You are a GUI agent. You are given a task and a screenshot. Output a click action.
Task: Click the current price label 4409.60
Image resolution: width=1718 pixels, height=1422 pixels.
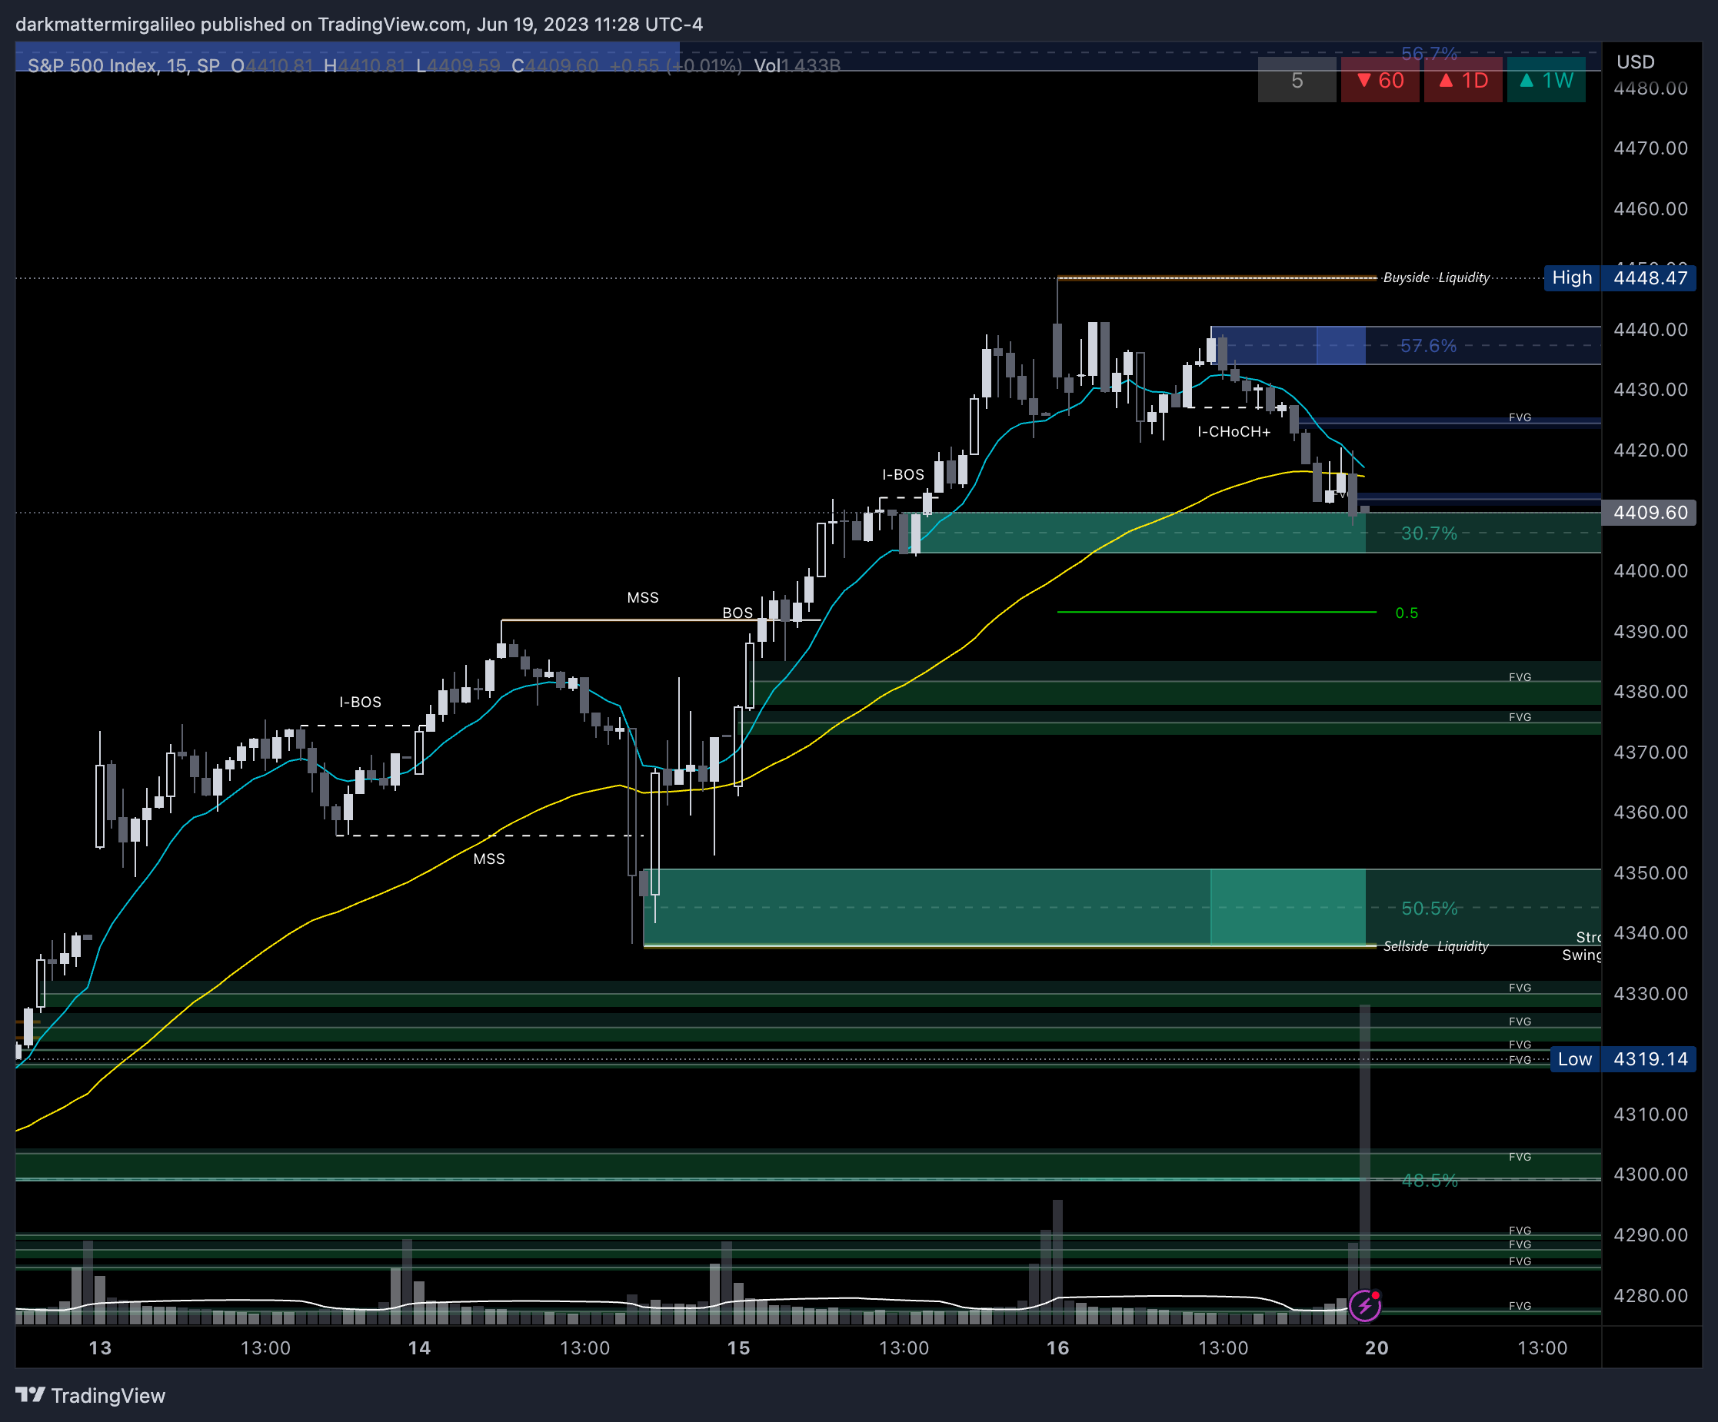(1650, 513)
